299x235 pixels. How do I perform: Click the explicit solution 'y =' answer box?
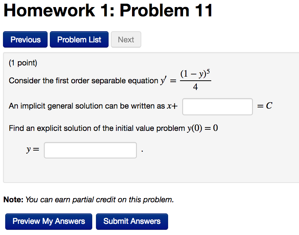pos(90,150)
